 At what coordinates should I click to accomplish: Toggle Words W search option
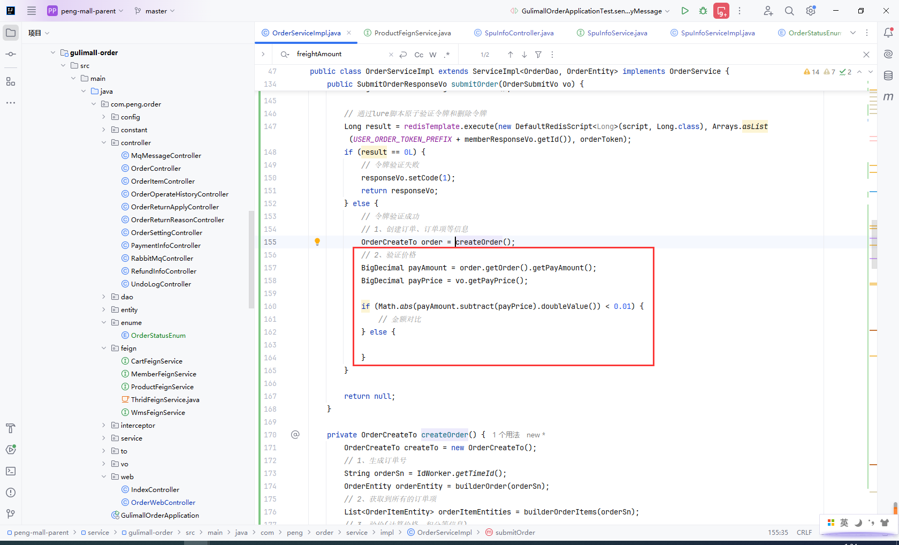tap(433, 55)
